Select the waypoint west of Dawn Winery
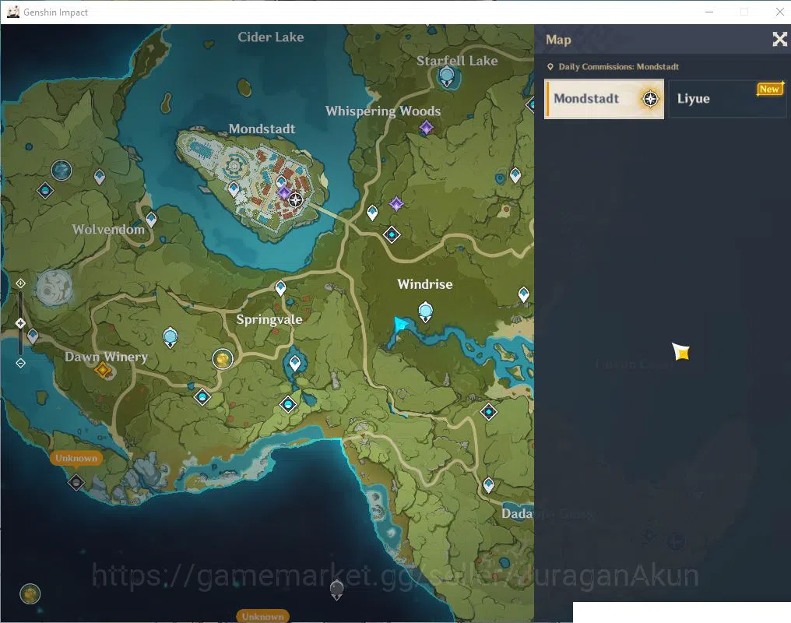The image size is (791, 623). pos(33,336)
